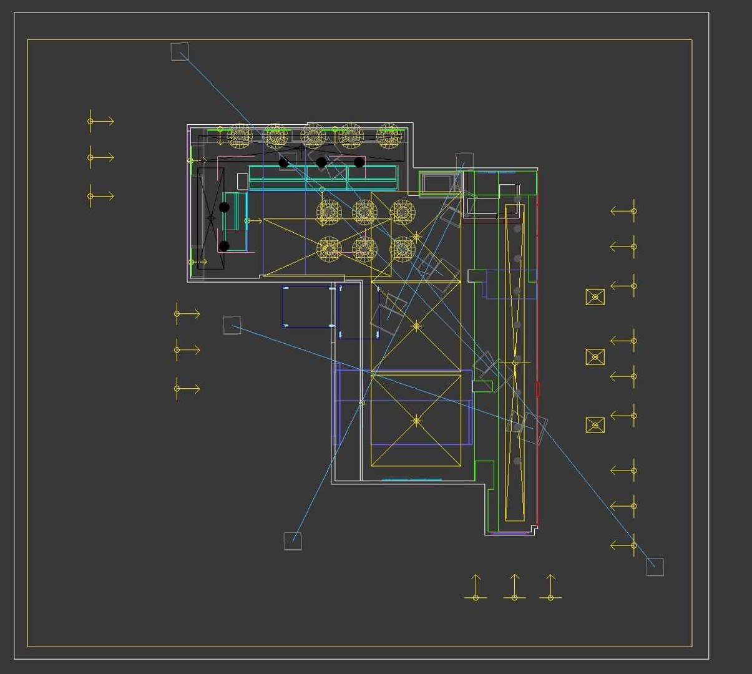Image resolution: width=752 pixels, height=674 pixels.
Task: Select the star light marker in the middle yellow square
Action: [416, 326]
